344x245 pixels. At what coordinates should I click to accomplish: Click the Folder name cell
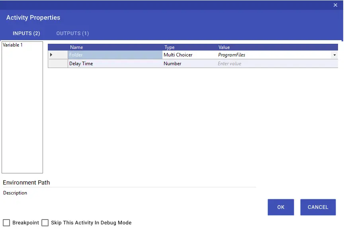[x=115, y=55]
